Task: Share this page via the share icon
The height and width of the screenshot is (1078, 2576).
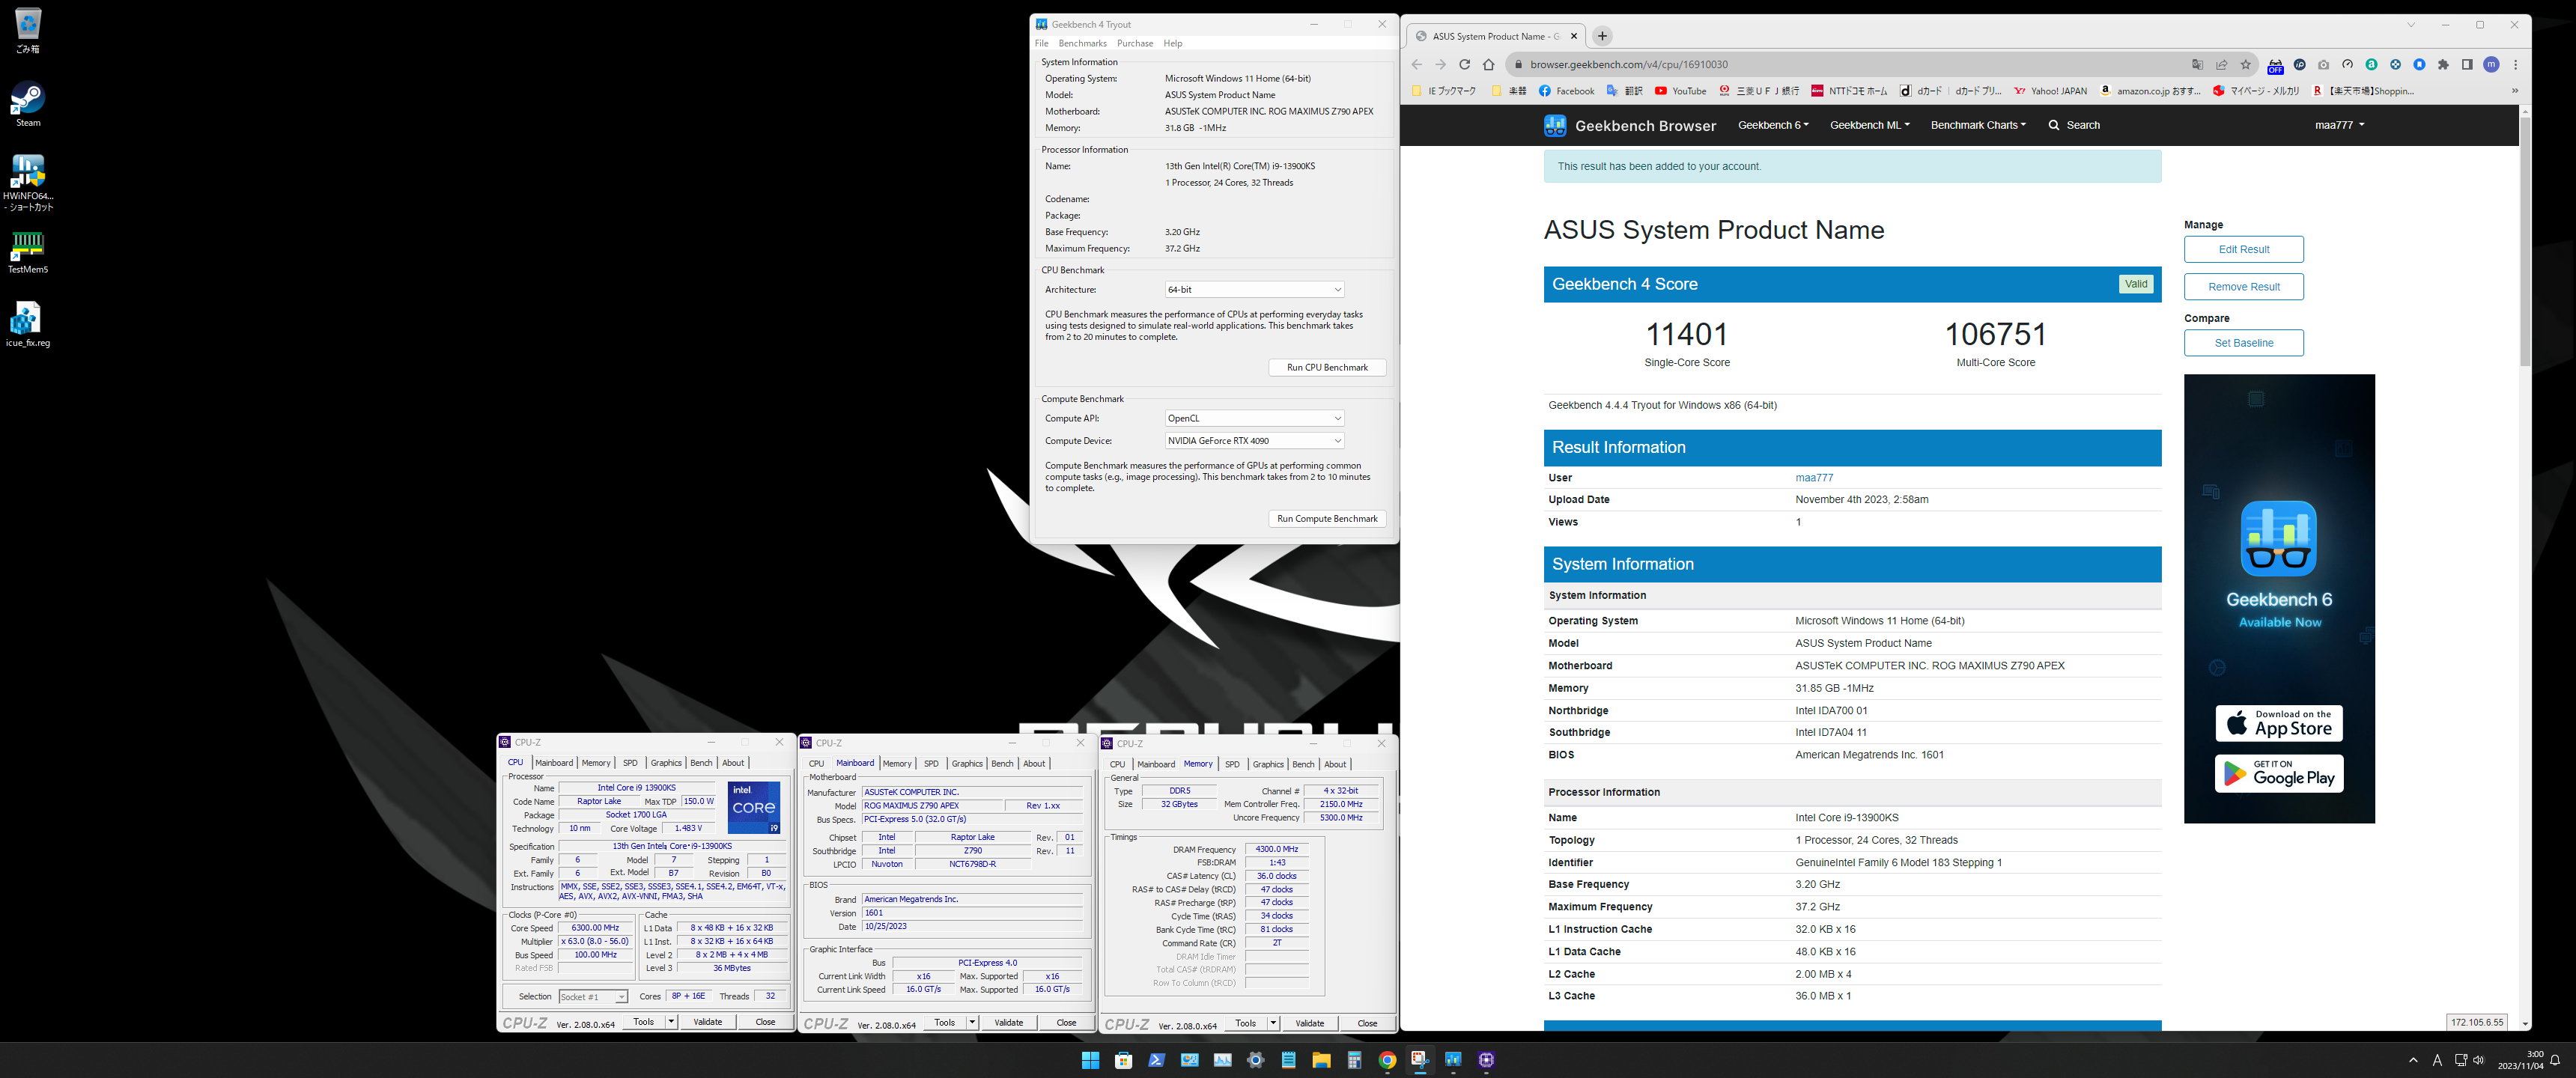Action: tap(2221, 65)
